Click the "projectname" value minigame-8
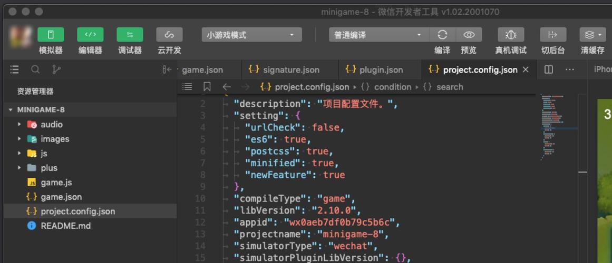Image resolution: width=612 pixels, height=263 pixels. point(350,234)
